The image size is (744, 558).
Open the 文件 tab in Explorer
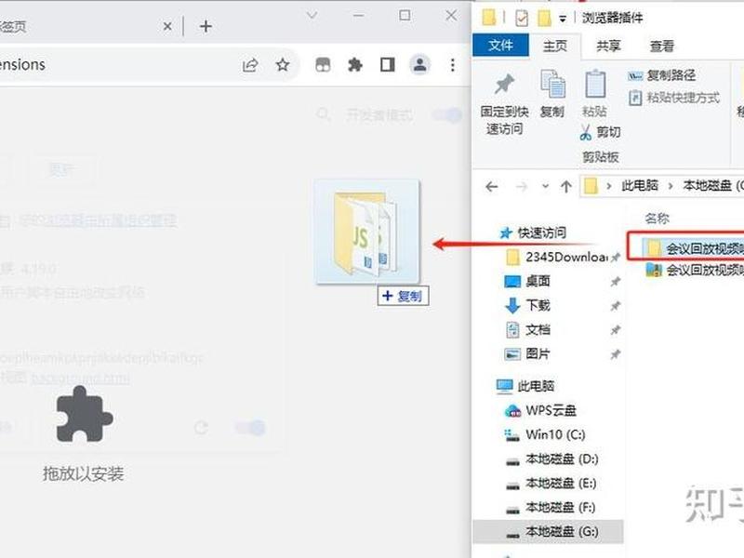[500, 46]
